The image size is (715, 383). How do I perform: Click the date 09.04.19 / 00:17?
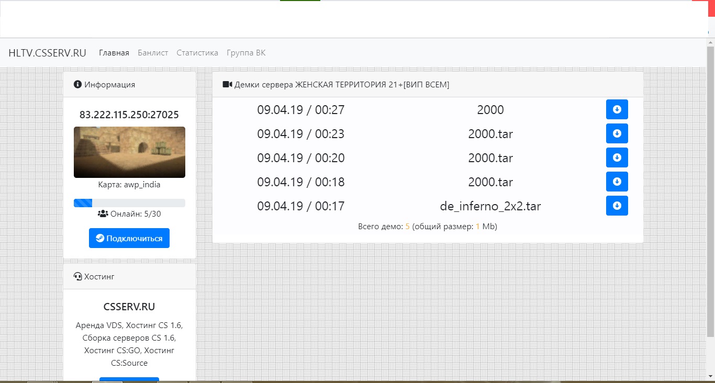301,206
